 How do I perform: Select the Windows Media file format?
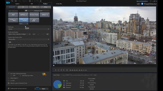34,15
